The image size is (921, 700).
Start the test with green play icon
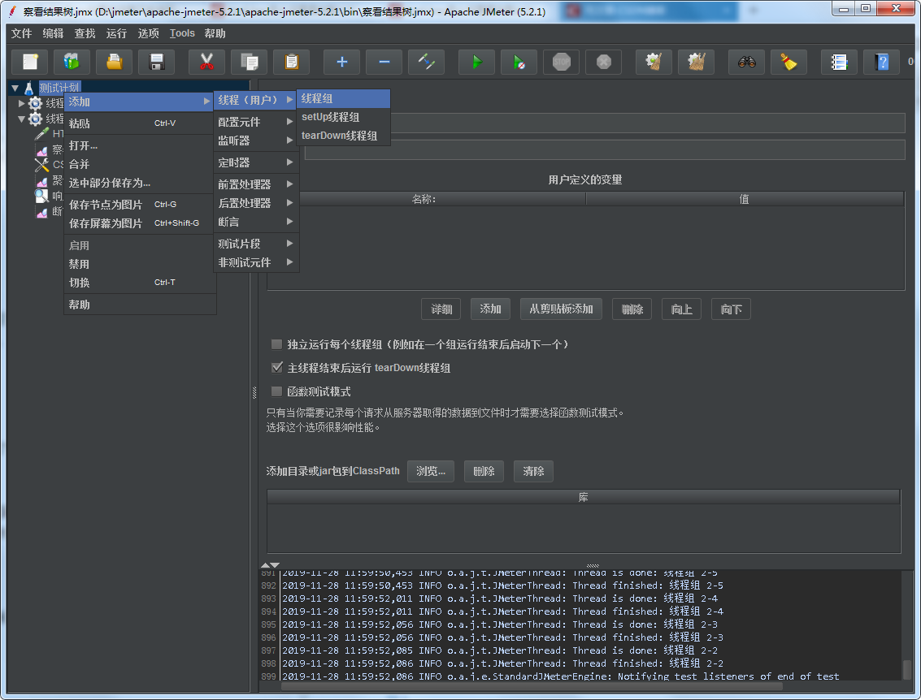point(477,62)
